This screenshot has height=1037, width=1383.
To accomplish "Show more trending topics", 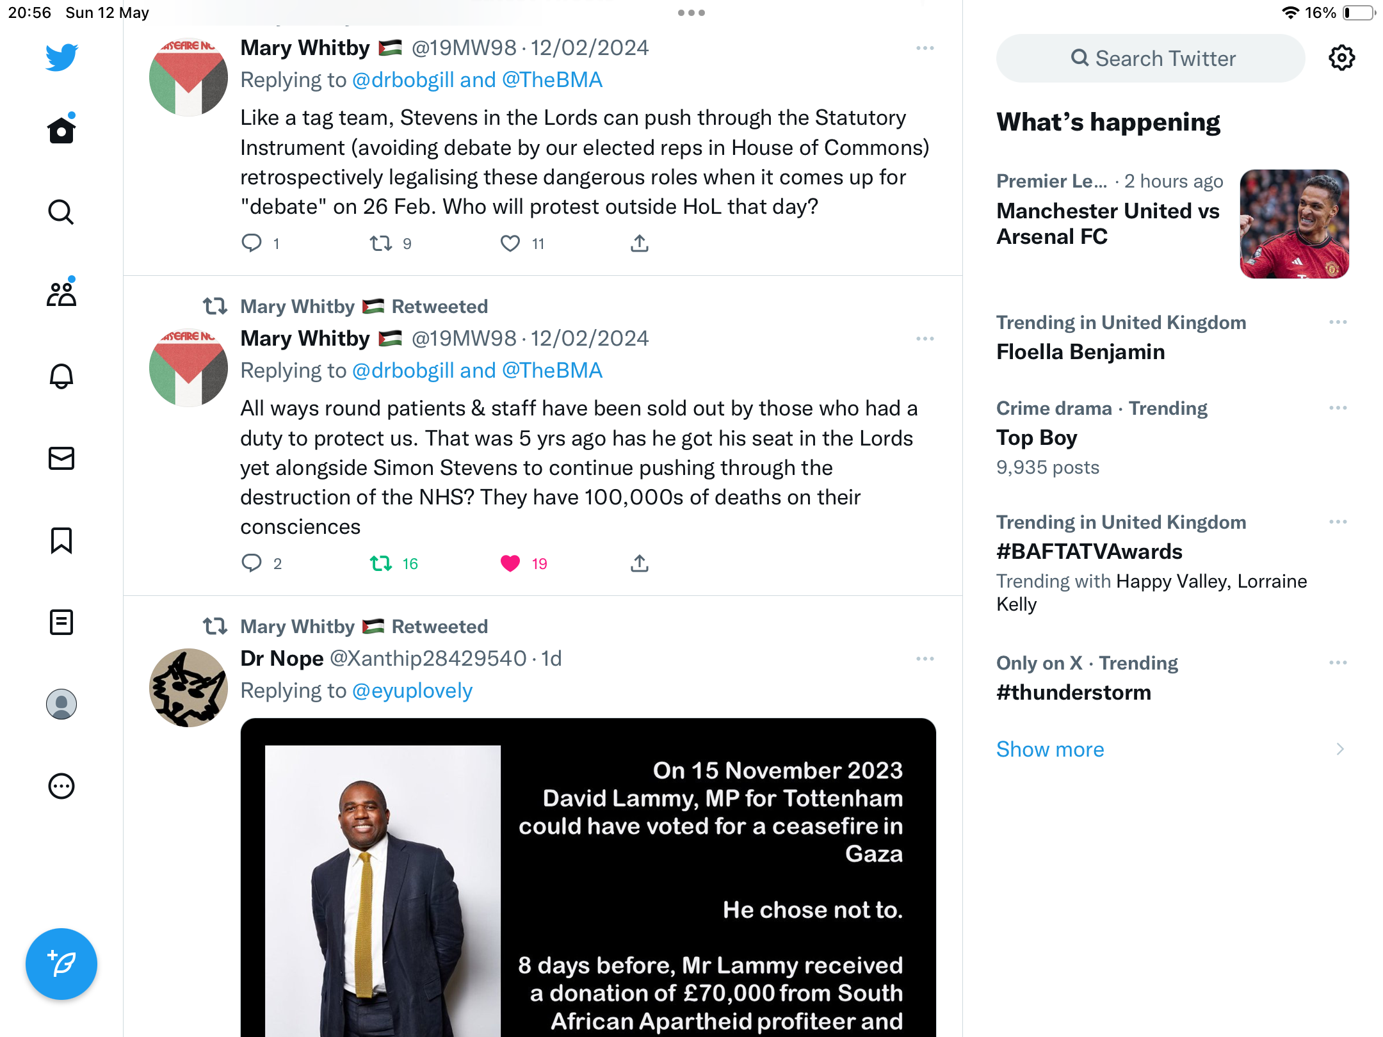I will (1050, 749).
